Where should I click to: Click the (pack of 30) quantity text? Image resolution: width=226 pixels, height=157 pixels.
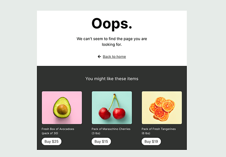tap(50, 133)
